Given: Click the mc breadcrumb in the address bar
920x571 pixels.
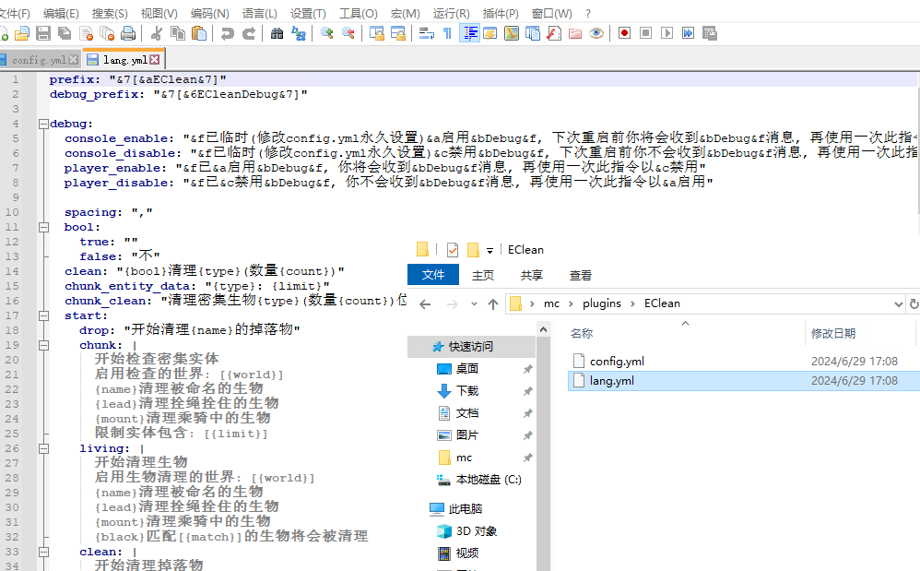Looking at the screenshot, I should (551, 303).
